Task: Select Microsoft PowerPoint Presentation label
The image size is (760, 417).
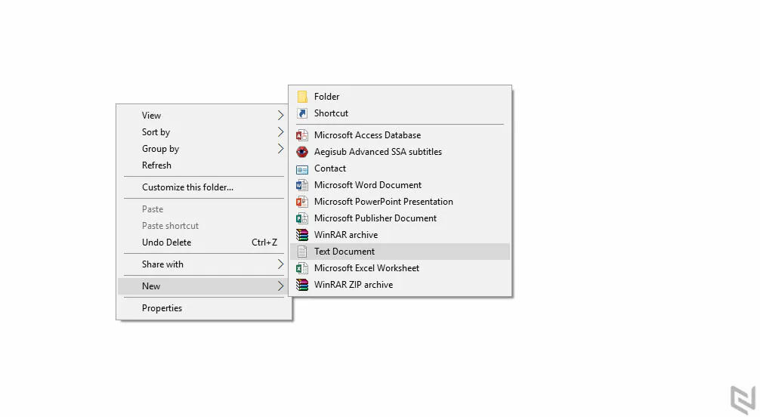Action: point(383,202)
